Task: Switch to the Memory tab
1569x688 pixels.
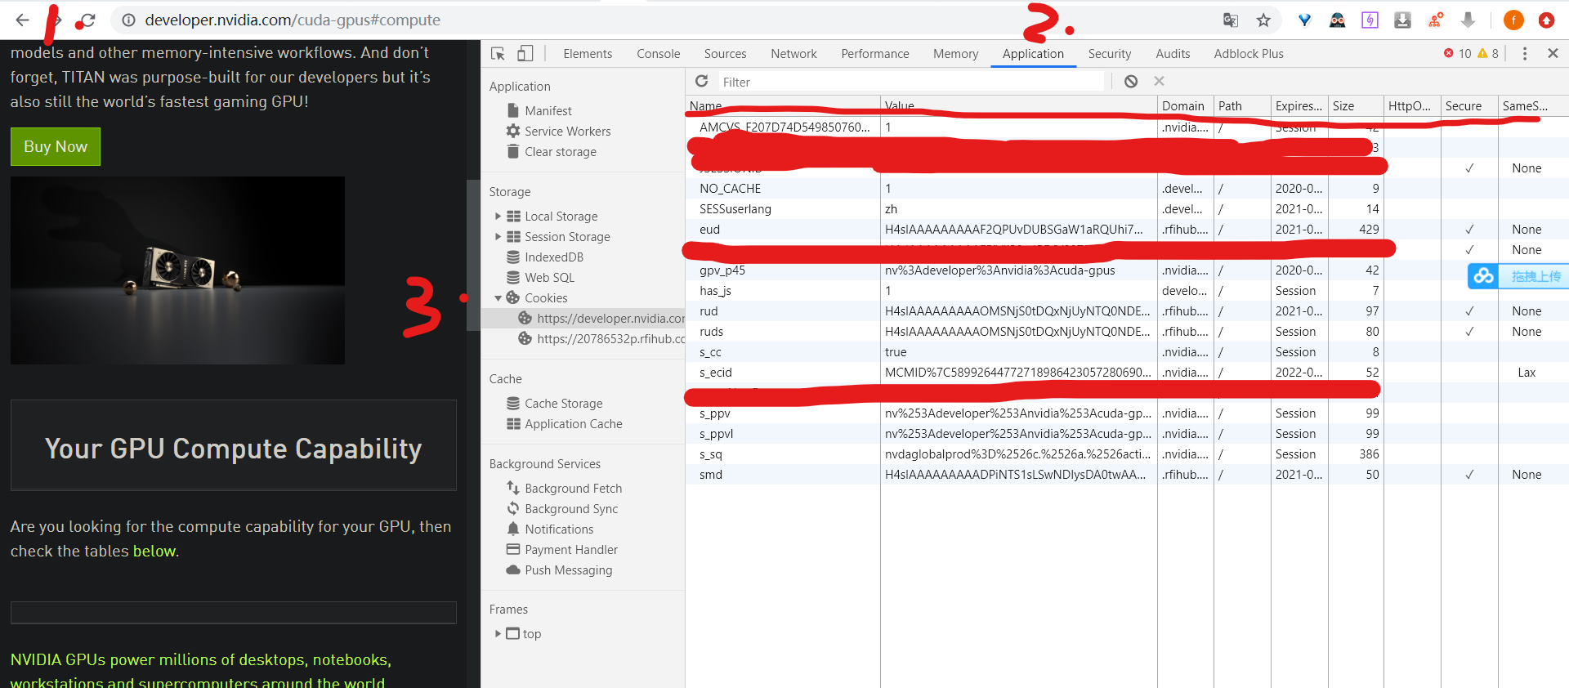Action: pyautogui.click(x=955, y=54)
